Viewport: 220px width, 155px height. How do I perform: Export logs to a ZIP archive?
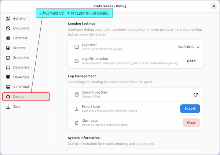coord(190,109)
